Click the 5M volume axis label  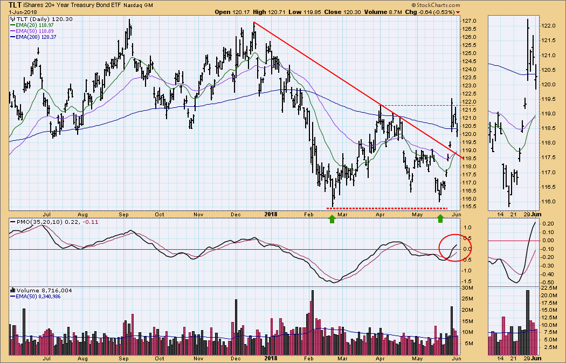[x=470, y=344]
